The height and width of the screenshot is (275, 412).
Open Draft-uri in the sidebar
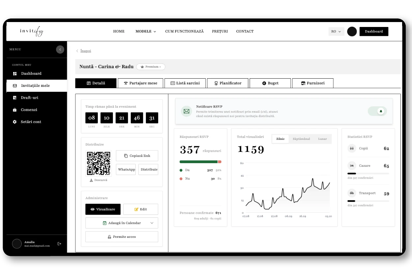(30, 98)
